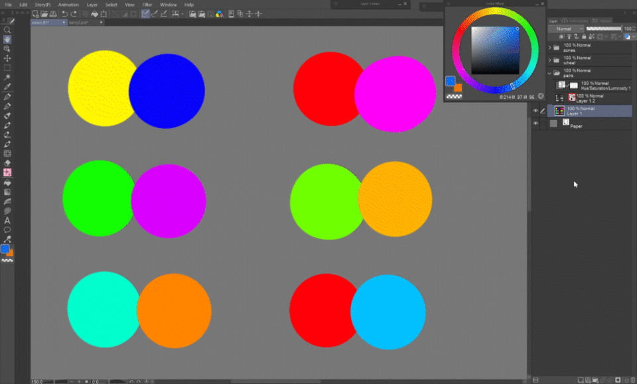Open the Filter menu
Image resolution: width=637 pixels, height=384 pixels.
(147, 5)
